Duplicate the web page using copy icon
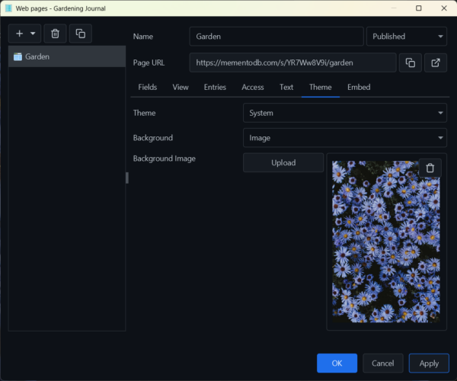The height and width of the screenshot is (381, 457). tap(80, 34)
